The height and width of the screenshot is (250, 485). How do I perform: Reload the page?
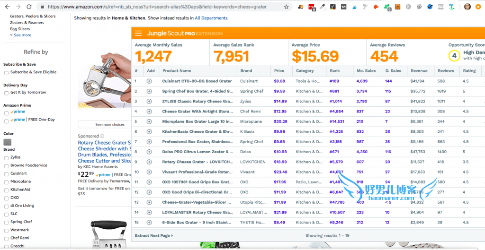pos(29,7)
